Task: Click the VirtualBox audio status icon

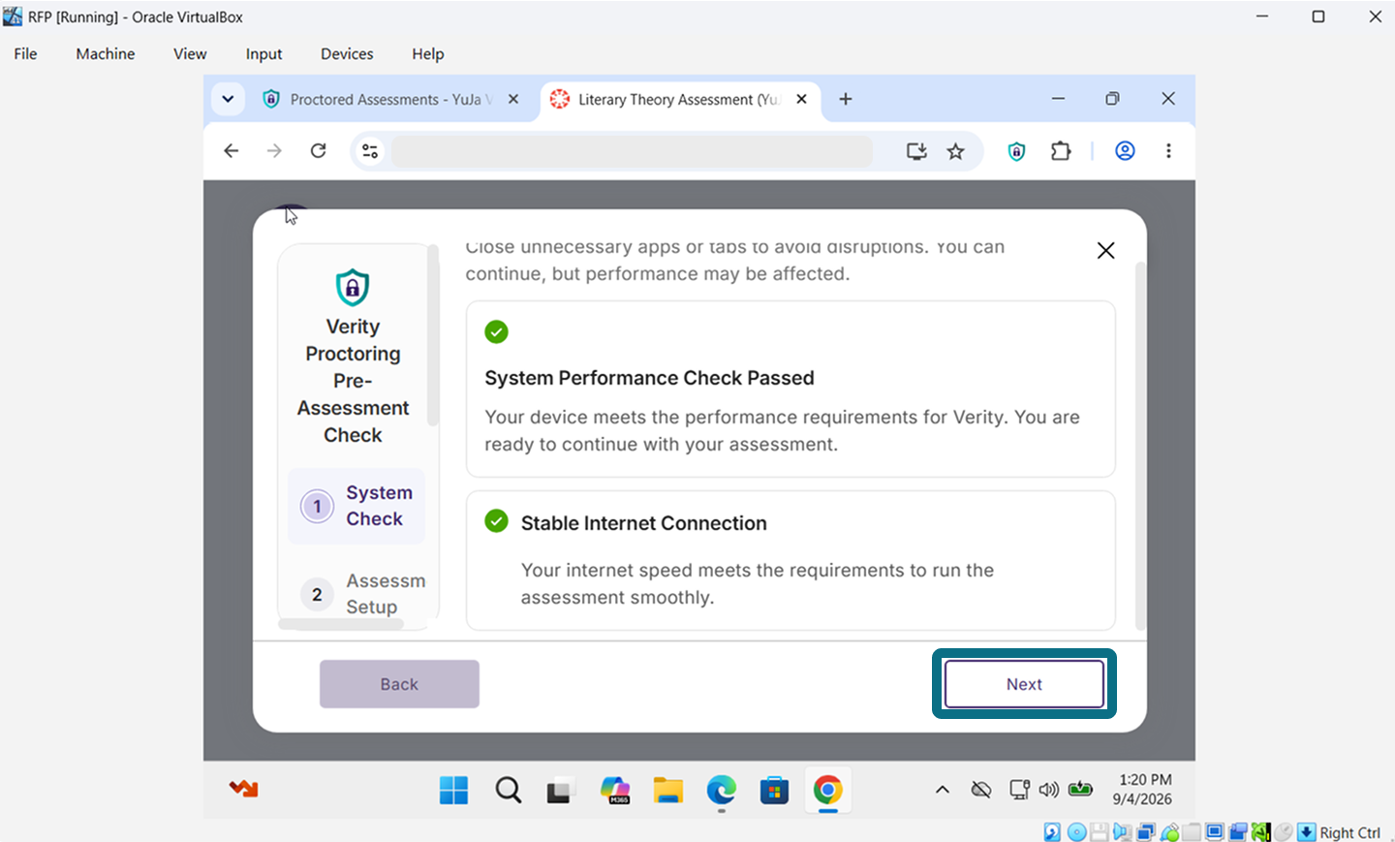Action: (x=1122, y=831)
